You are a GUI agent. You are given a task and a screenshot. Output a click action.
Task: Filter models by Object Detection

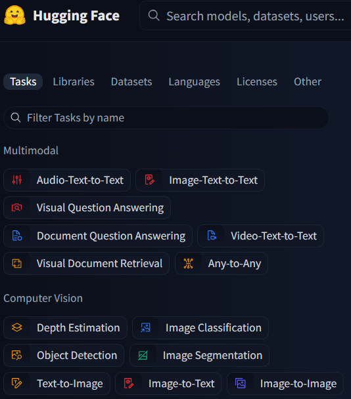[x=64, y=356]
